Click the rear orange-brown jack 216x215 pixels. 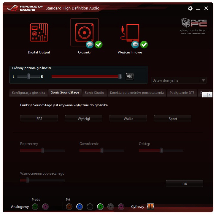(69, 207)
